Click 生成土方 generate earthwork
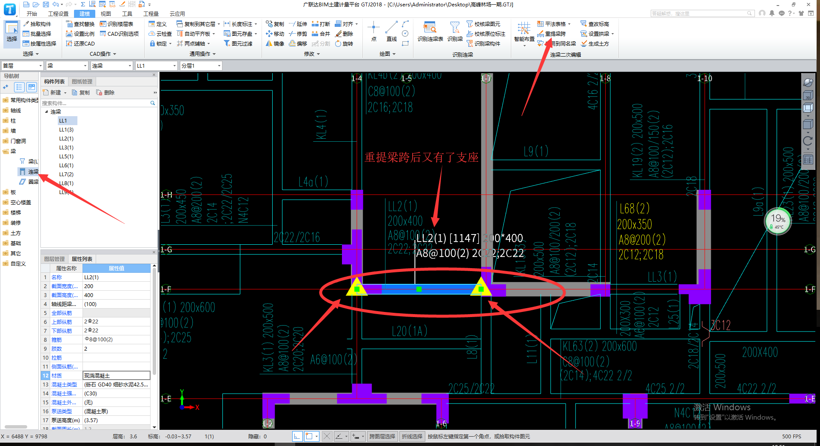This screenshot has width=820, height=446. [595, 43]
